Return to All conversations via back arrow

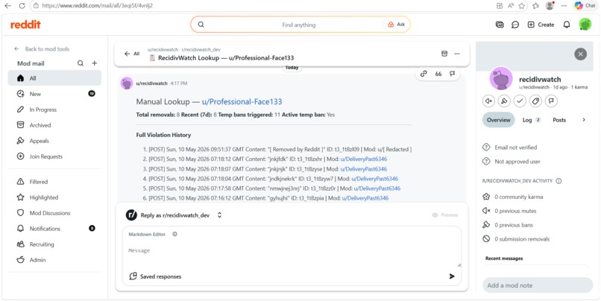click(132, 54)
